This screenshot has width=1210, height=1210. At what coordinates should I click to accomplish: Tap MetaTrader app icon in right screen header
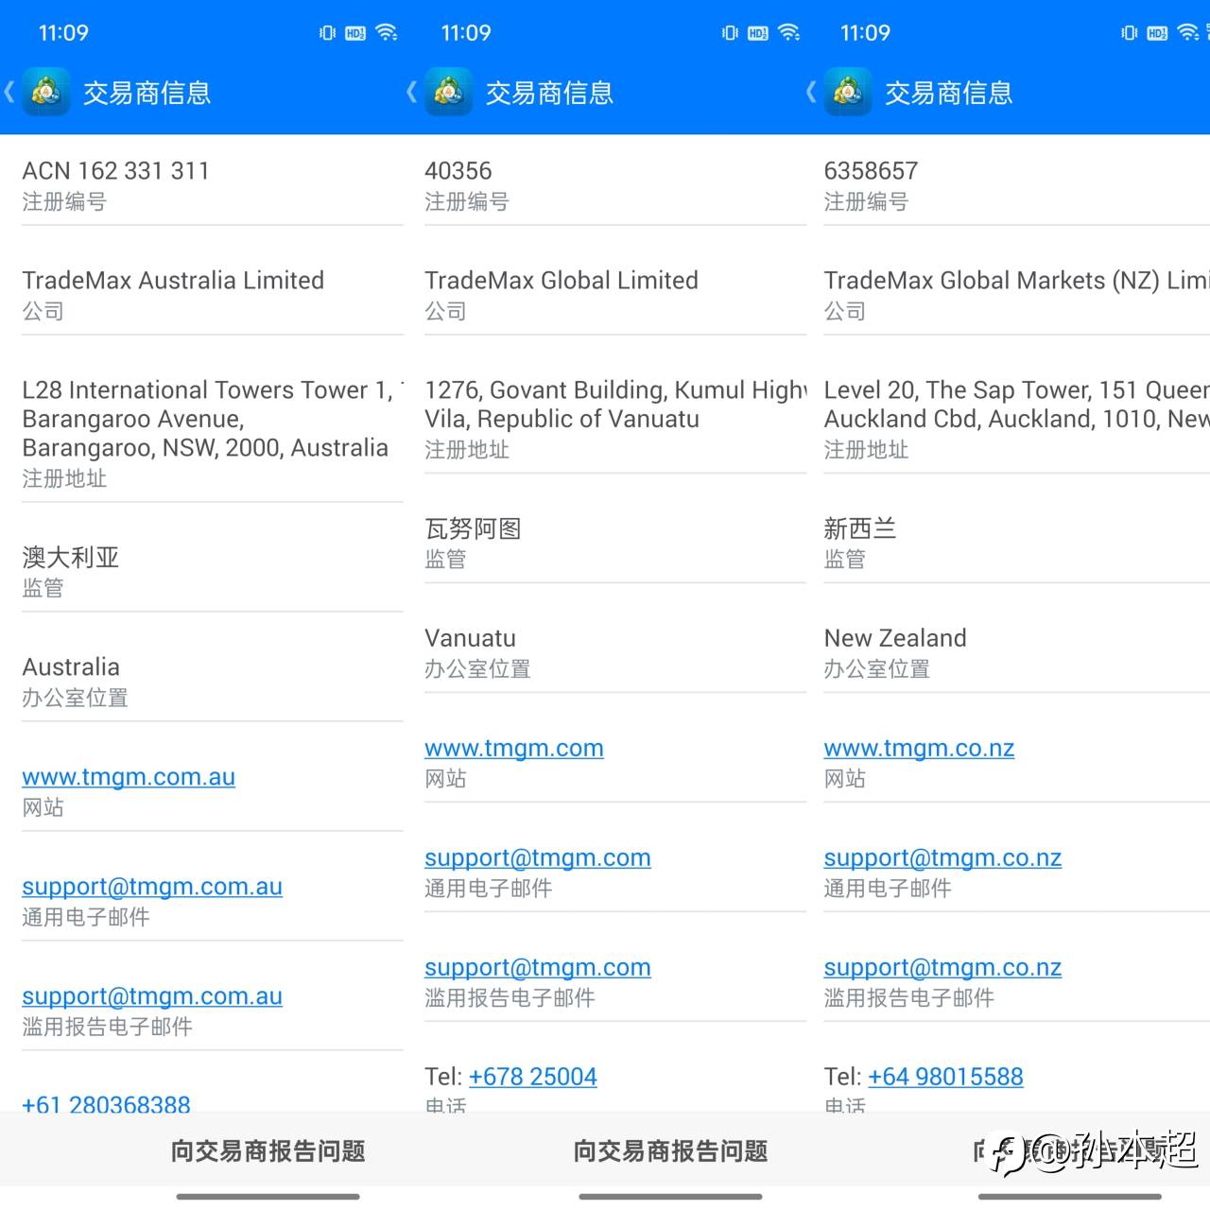click(848, 92)
